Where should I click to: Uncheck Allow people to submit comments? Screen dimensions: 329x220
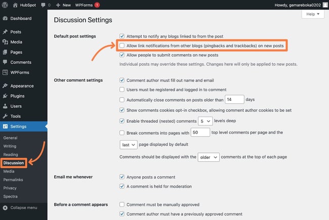pyautogui.click(x=122, y=55)
